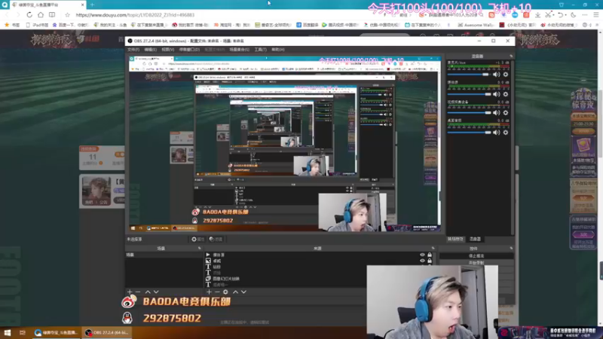Click streamer avatar thumbnail on Douyu page
The height and width of the screenshot is (339, 603).
pyautogui.click(x=96, y=191)
